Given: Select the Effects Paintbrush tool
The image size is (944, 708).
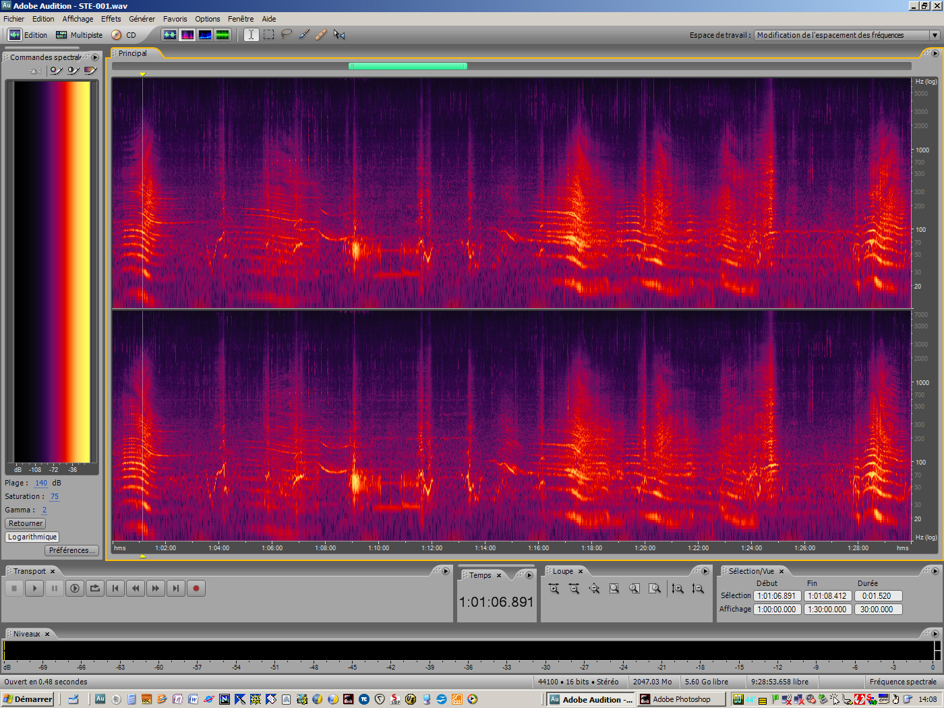Looking at the screenshot, I should 303,34.
